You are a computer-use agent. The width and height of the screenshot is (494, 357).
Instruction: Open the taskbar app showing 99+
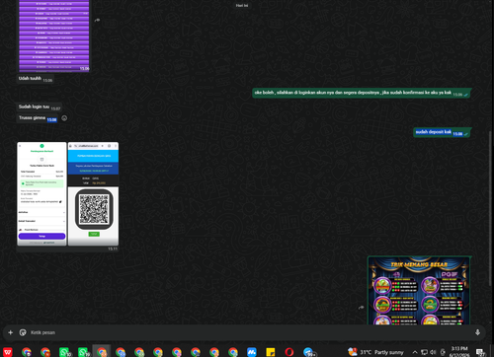pyautogui.click(x=309, y=352)
